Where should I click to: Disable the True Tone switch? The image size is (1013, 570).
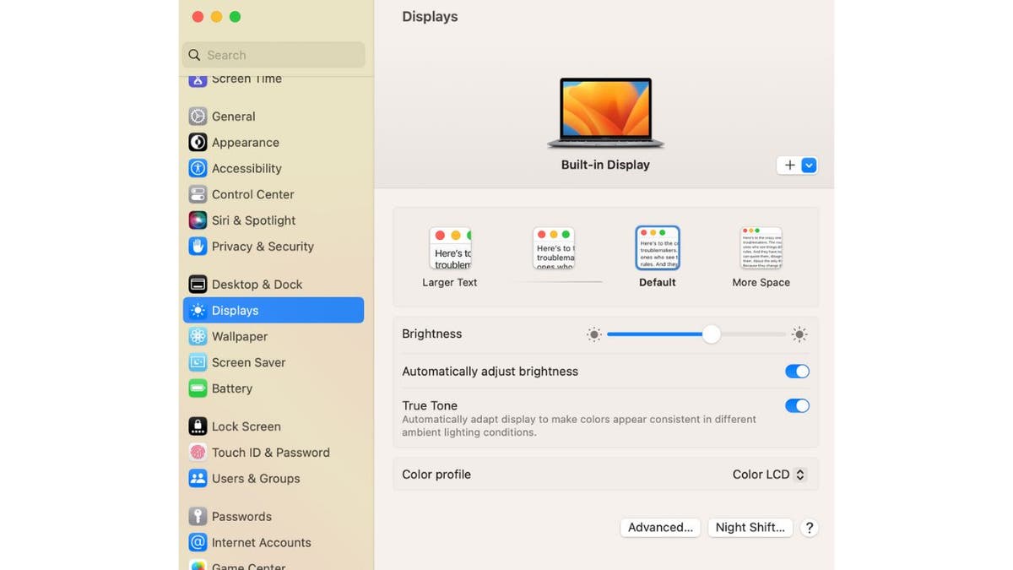797,406
